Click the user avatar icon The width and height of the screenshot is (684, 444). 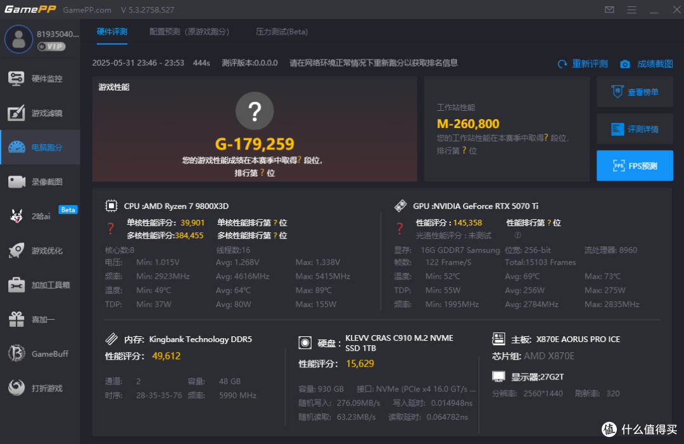click(18, 39)
